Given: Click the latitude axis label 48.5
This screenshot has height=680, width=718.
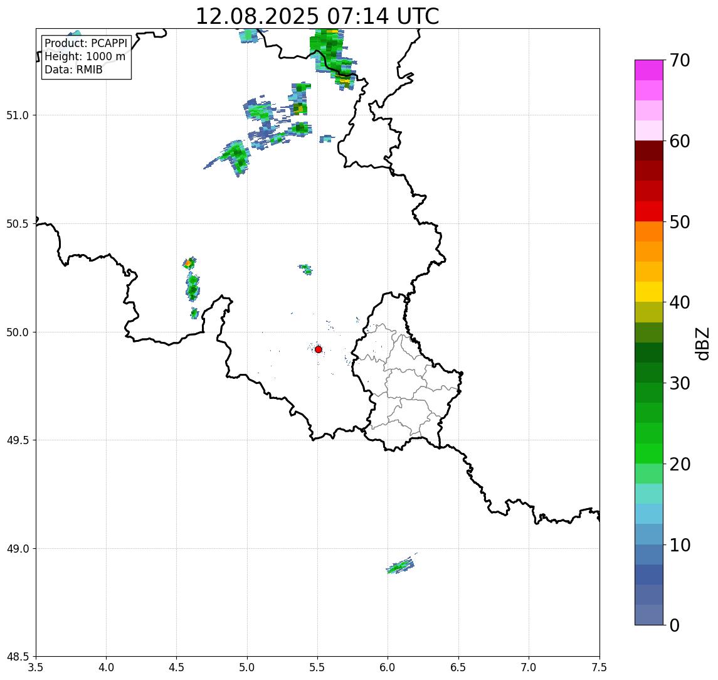Looking at the screenshot, I should click(17, 657).
